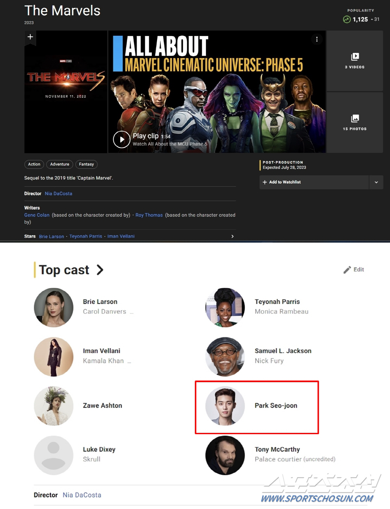The width and height of the screenshot is (390, 509).
Task: Open director Nia DaCosta link near top
Action: 58,194
